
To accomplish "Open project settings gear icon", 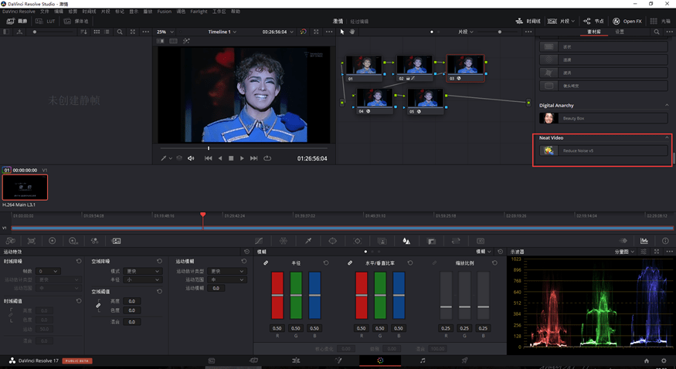I will tap(663, 361).
